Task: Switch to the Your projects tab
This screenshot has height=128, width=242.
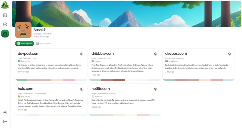Action: [44, 43]
